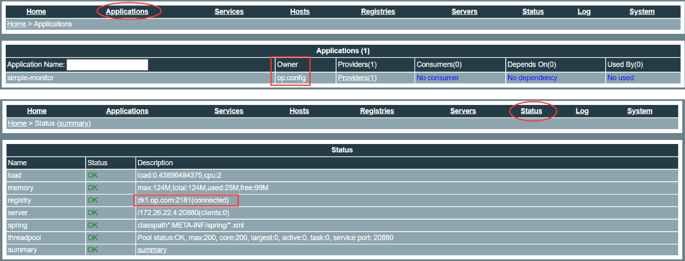Open System in the upper navigation bar

pos(642,12)
